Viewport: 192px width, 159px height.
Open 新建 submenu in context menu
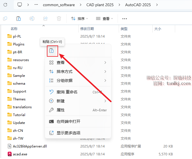(x=78, y=101)
